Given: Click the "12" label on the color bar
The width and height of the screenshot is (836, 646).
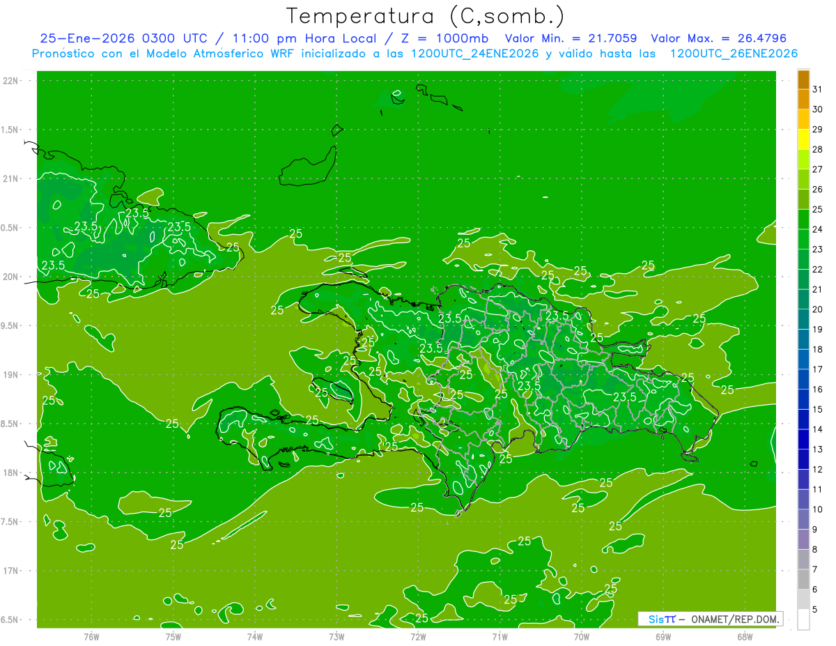Looking at the screenshot, I should point(818,470).
